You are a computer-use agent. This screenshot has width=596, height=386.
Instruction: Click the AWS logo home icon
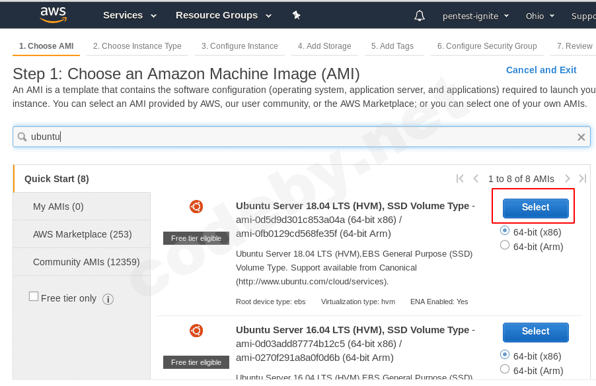tap(53, 15)
